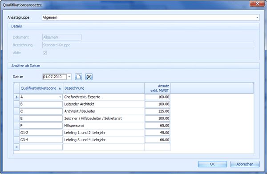267x174 pixels.
Task: Click the rate value 125.00
Action: 158,111
